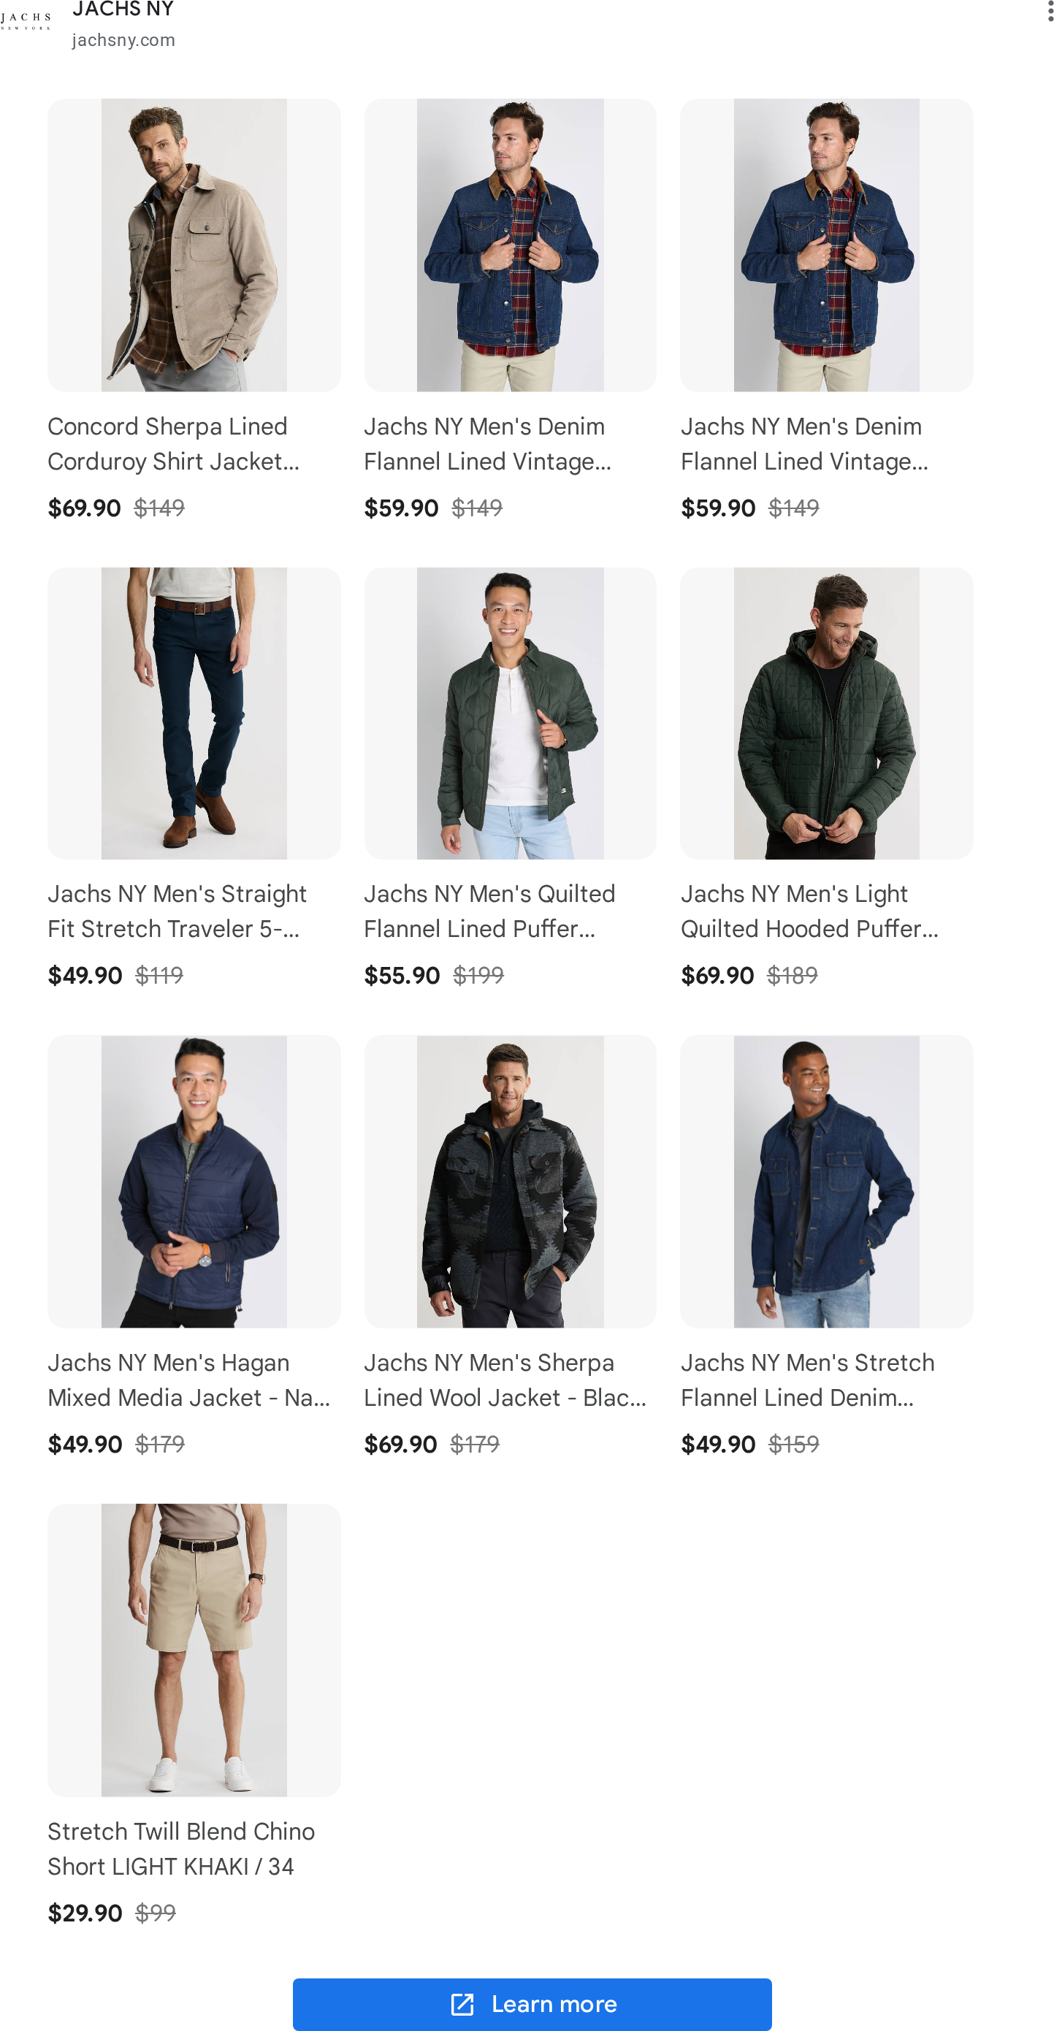Select the Straight Fit Stretch Traveler pants photo

[x=194, y=713]
